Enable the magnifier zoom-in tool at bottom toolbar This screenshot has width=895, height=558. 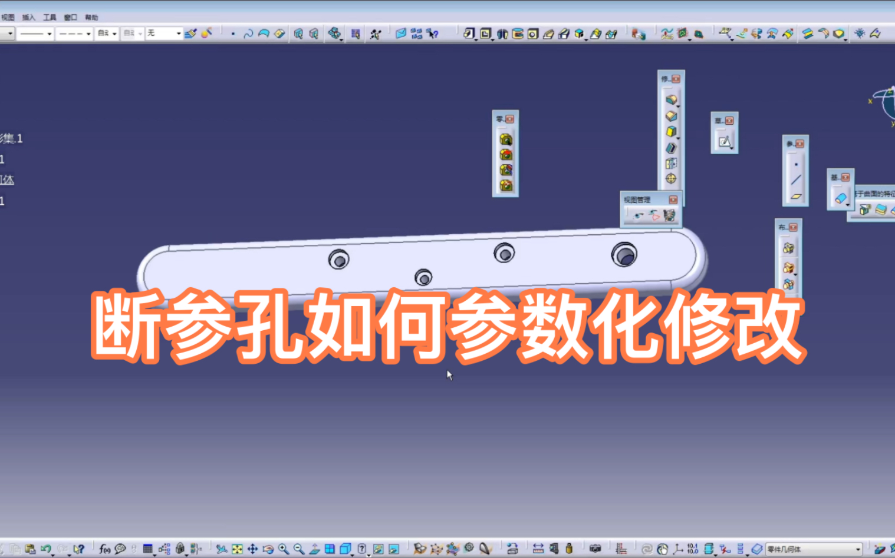283,550
